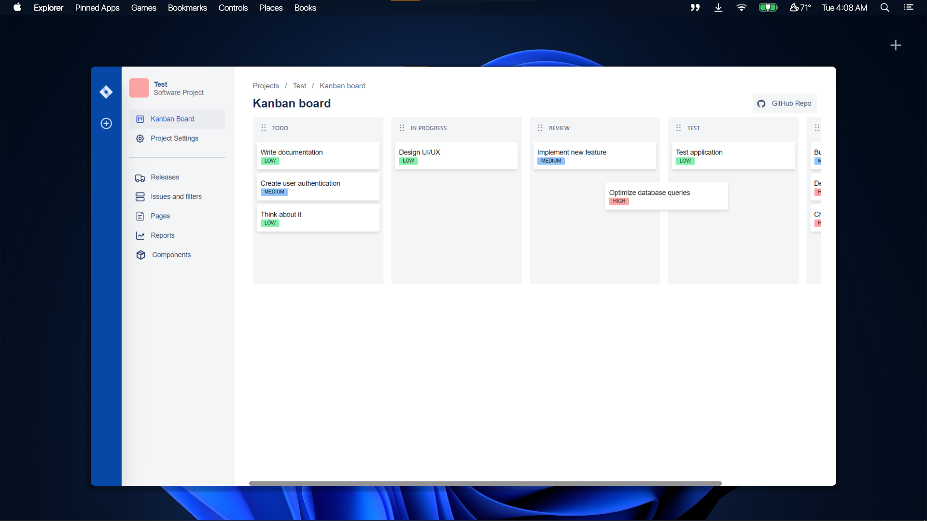Click the IN PROGRESS column drag handle
This screenshot has width=927, height=521.
pos(402,128)
